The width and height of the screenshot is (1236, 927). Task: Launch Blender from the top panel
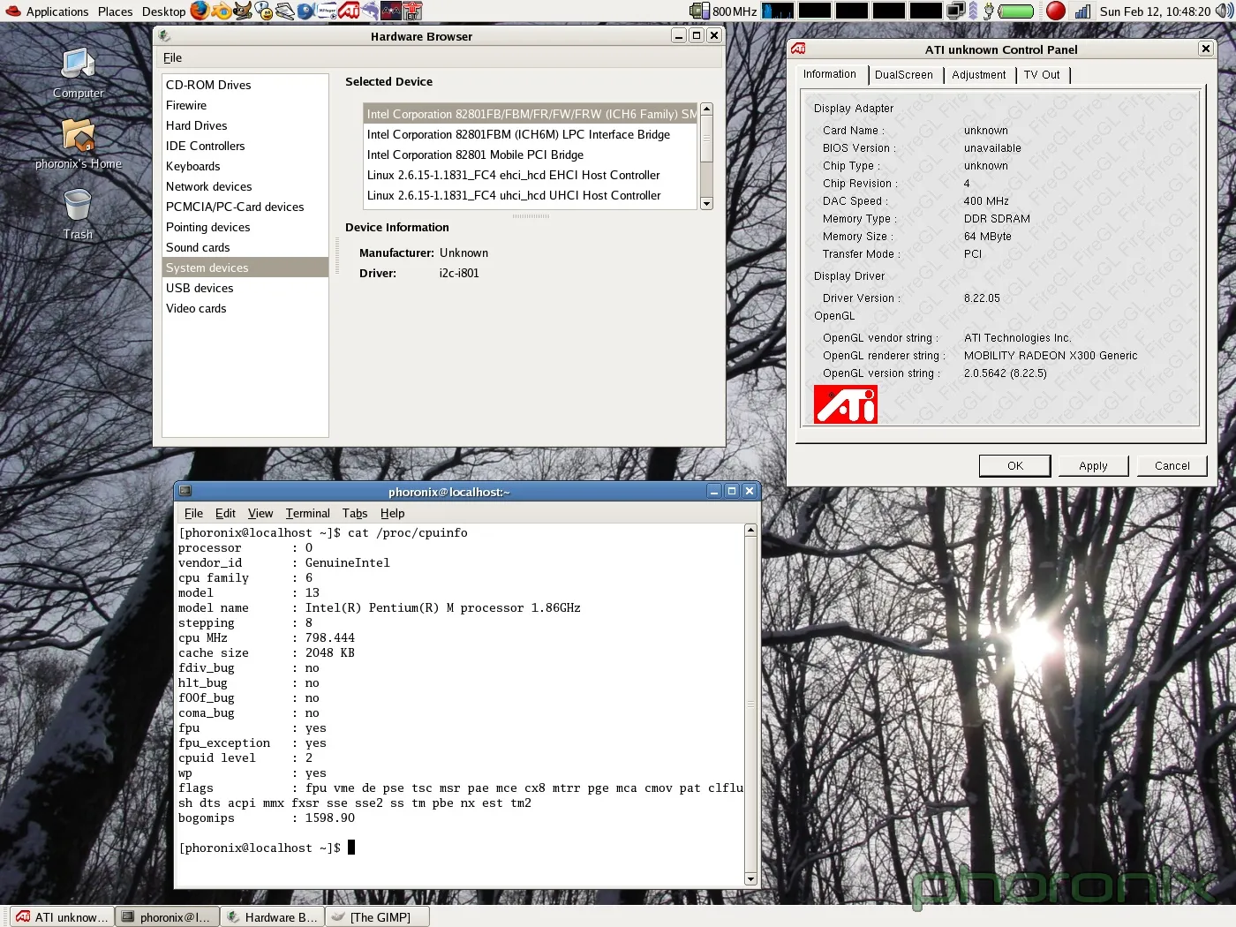pos(222,11)
